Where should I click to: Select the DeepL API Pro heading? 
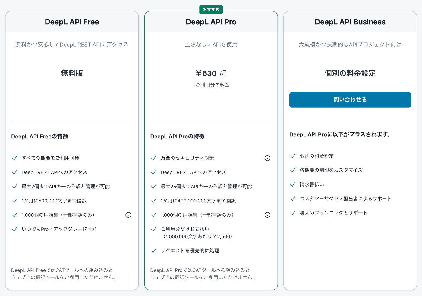[x=211, y=22]
